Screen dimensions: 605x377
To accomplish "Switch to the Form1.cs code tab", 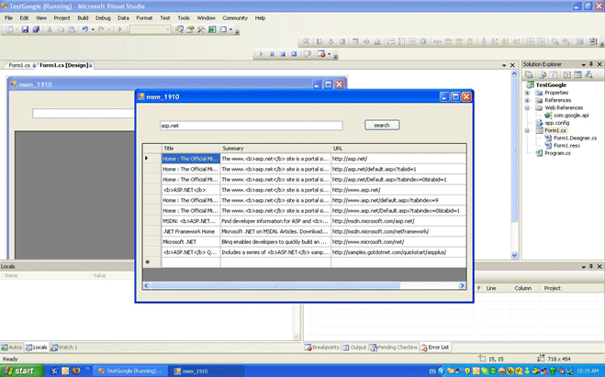I will coord(19,65).
